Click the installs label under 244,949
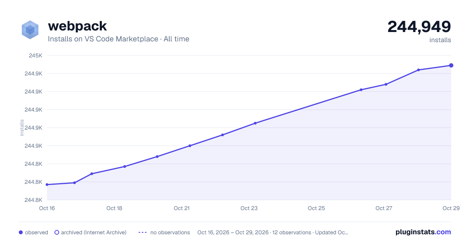Viewport: 470px width, 246px height. pos(440,40)
